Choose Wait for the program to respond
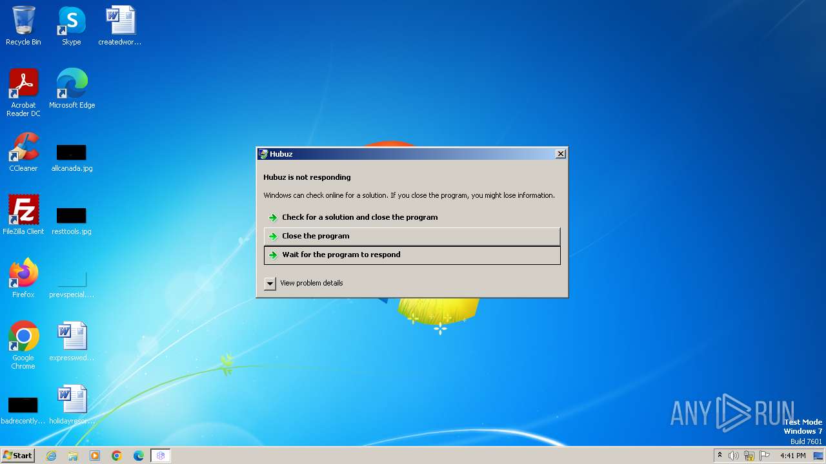 point(412,255)
